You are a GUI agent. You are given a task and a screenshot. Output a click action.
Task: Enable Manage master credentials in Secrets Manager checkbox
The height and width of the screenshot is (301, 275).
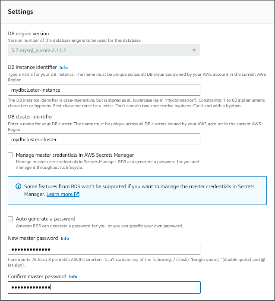[x=10, y=155]
